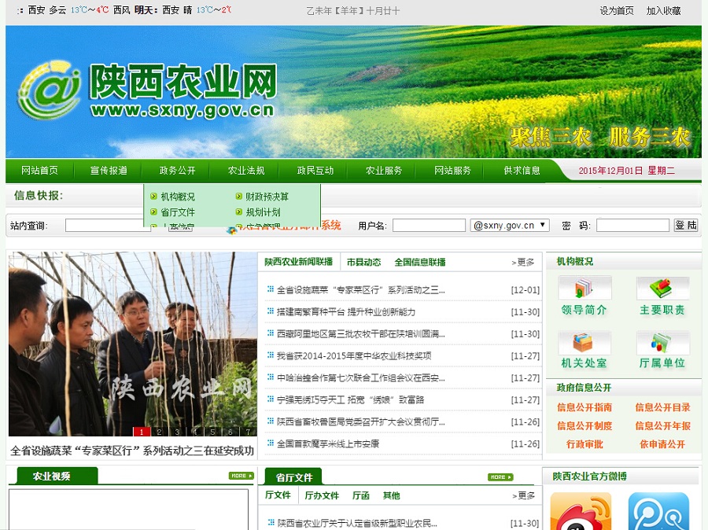Switch to 陕西农业新闻联播 tab
Viewport: 708px width, 530px height.
(x=298, y=262)
